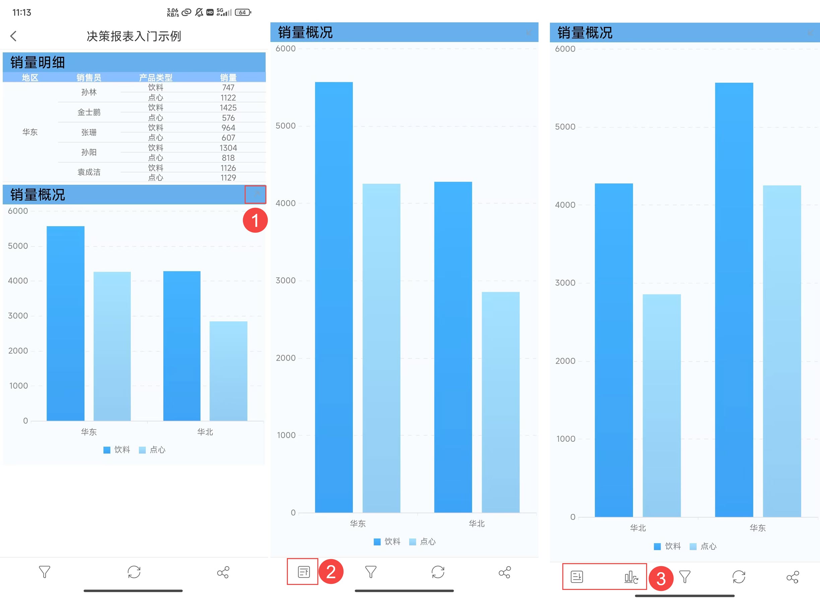Open the filter funnel in left screen toolbar

tap(44, 572)
